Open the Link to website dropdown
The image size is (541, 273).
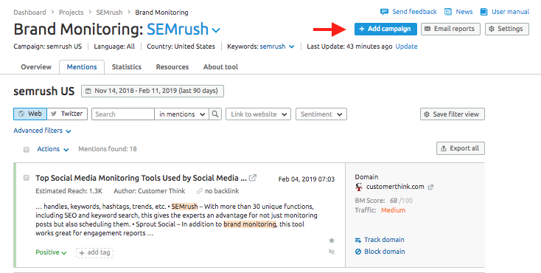(x=258, y=114)
